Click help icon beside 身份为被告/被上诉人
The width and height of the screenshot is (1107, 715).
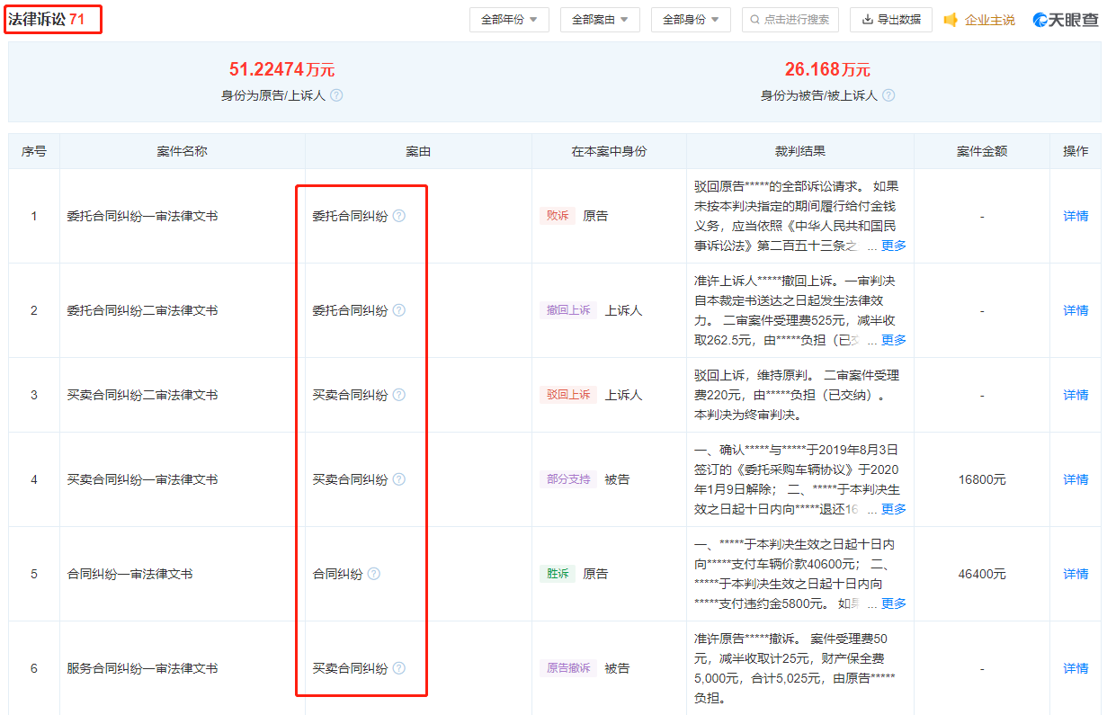click(888, 95)
